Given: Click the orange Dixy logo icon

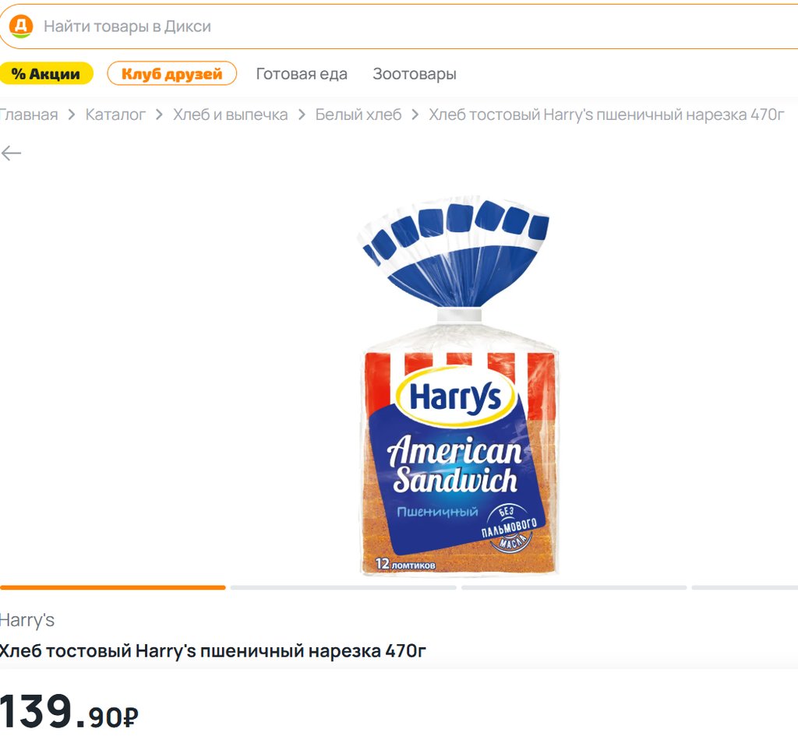Looking at the screenshot, I should tap(21, 26).
